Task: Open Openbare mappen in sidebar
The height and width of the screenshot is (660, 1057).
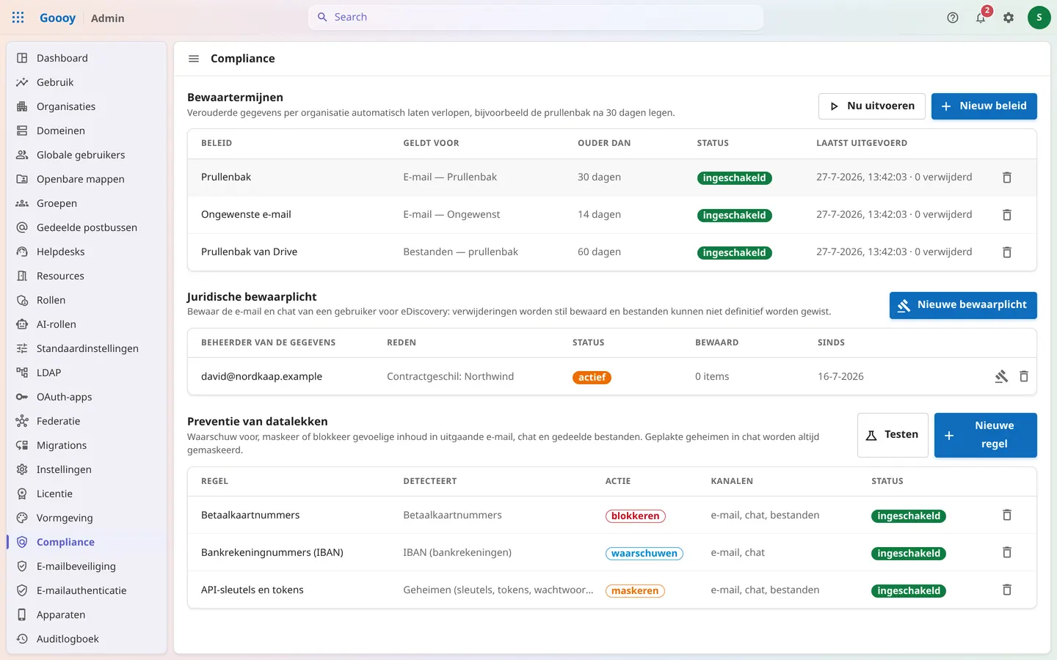Action: point(87,179)
